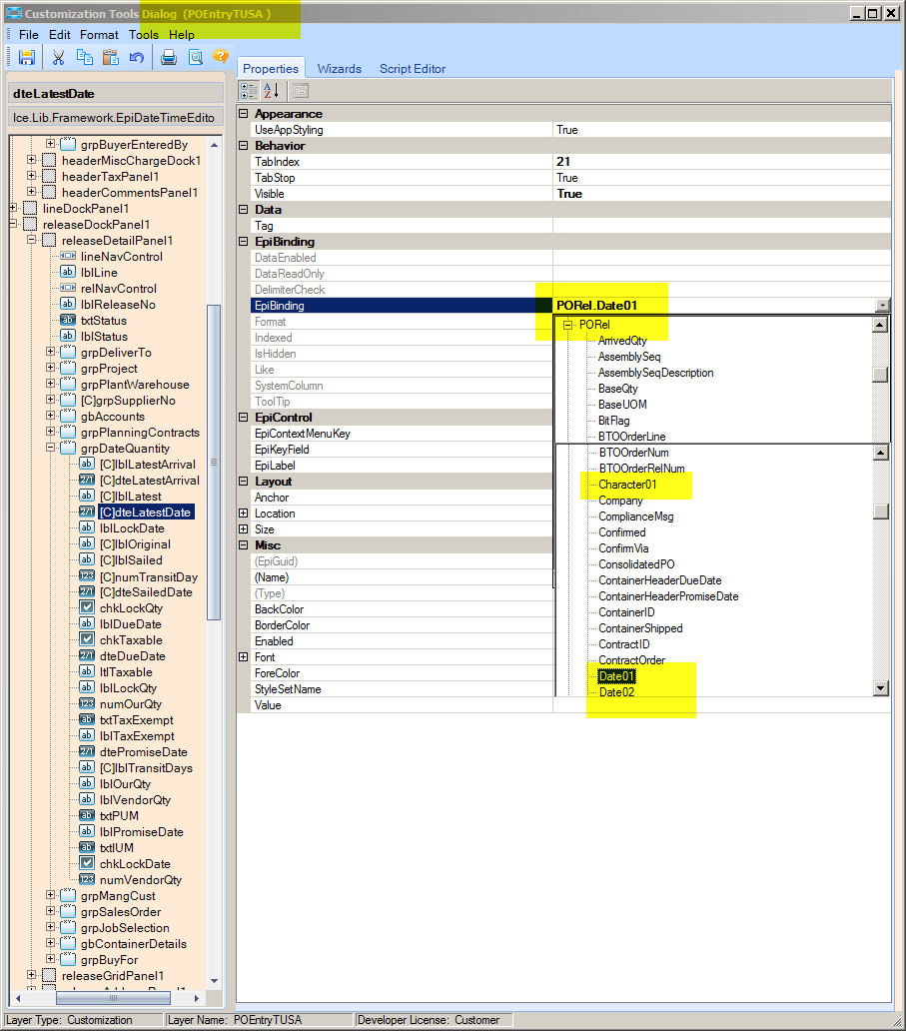Collapse the grpDateQuantity group node
Viewport: 906px width, 1031px height.
click(51, 448)
